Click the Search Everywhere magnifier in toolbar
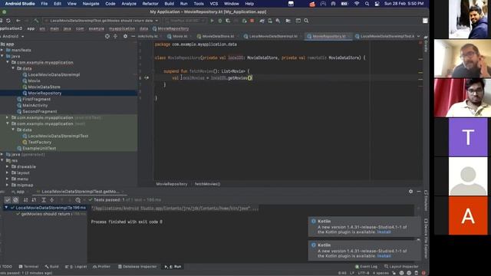Screen dimensions: 491x276 click(306, 21)
